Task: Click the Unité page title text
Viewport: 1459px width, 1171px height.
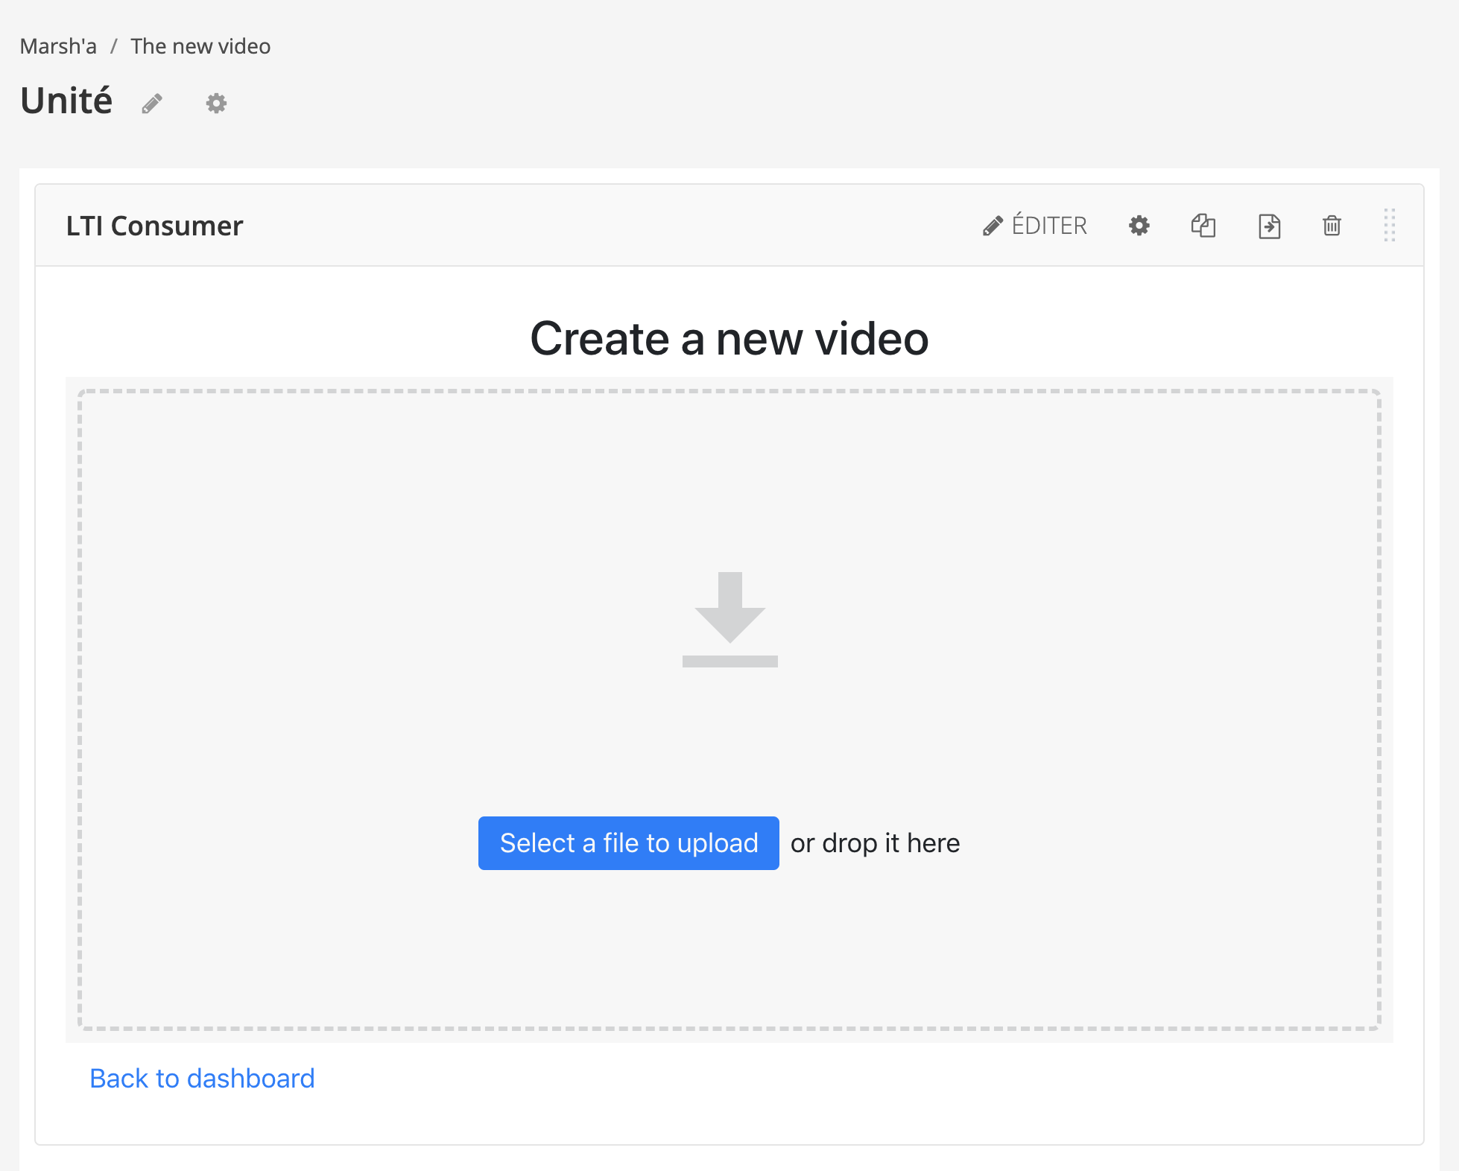Action: point(66,101)
